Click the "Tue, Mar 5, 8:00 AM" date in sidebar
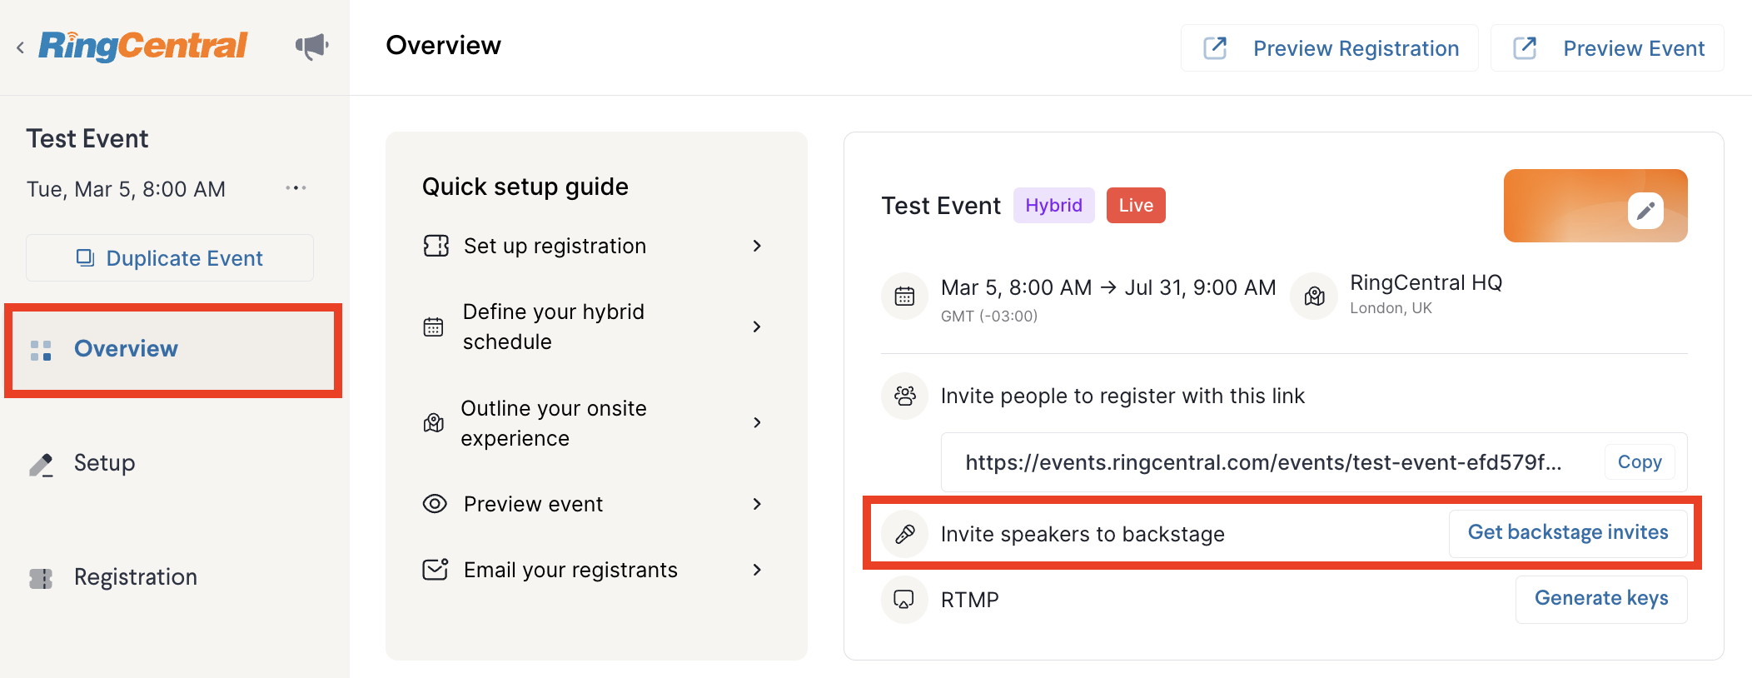1752x678 pixels. [x=127, y=190]
